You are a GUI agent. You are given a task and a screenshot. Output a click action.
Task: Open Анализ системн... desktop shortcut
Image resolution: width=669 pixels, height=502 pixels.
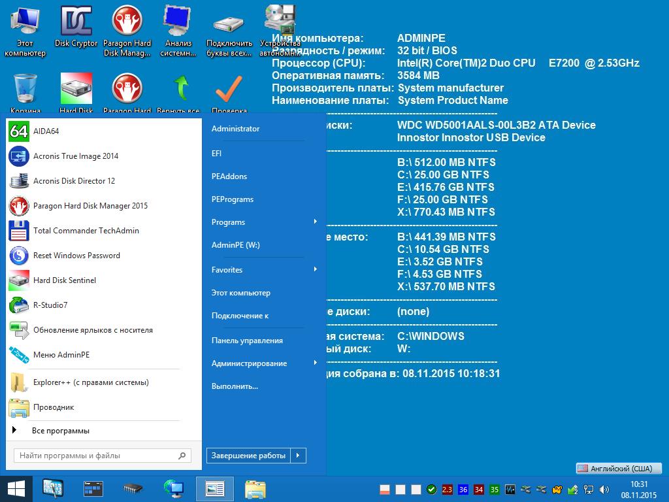coord(178,31)
